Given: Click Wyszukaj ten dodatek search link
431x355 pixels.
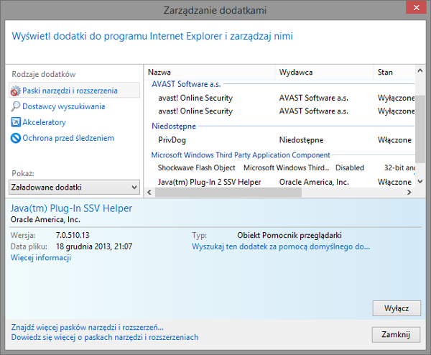Looking at the screenshot, I should 281,246.
